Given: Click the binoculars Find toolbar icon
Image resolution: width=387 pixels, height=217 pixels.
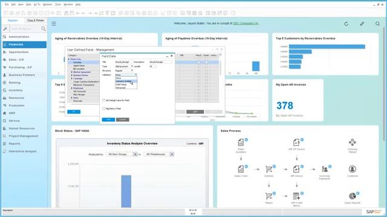Looking at the screenshot, I should pyautogui.click(x=66, y=13).
